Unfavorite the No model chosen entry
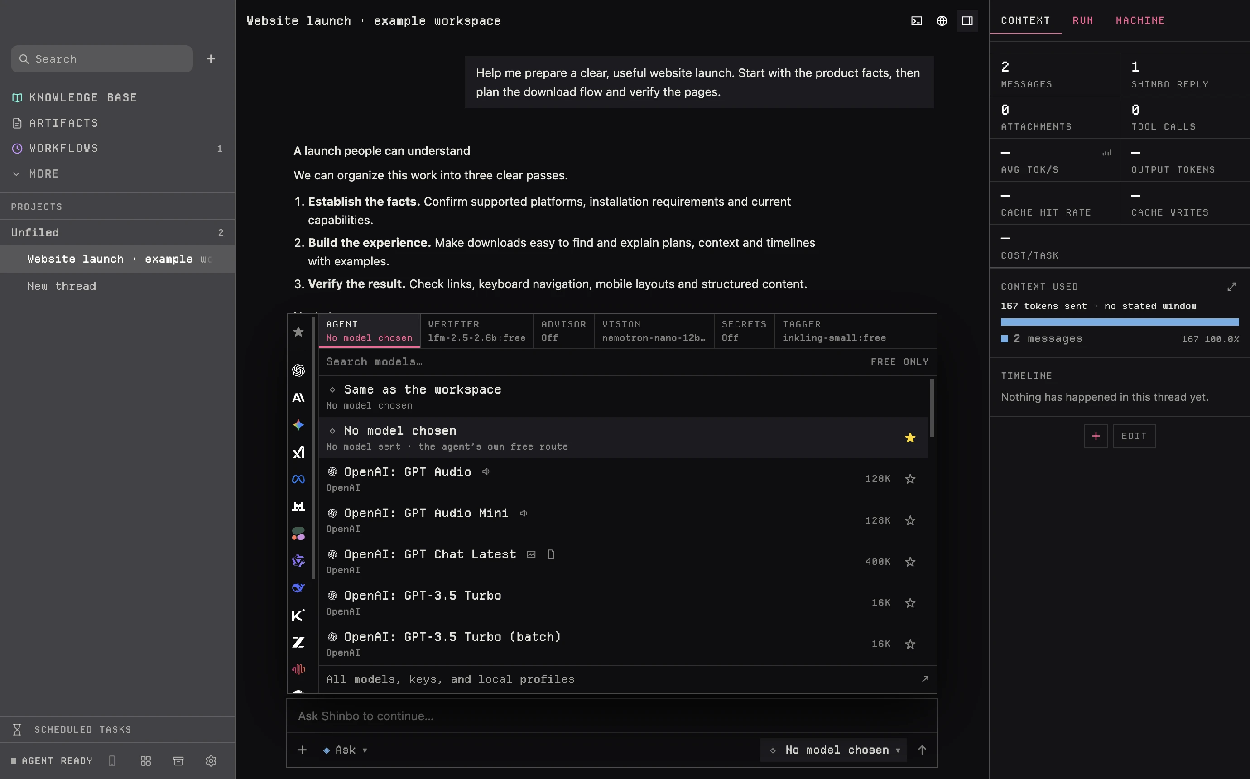Screen dimensions: 1250x779 point(910,438)
